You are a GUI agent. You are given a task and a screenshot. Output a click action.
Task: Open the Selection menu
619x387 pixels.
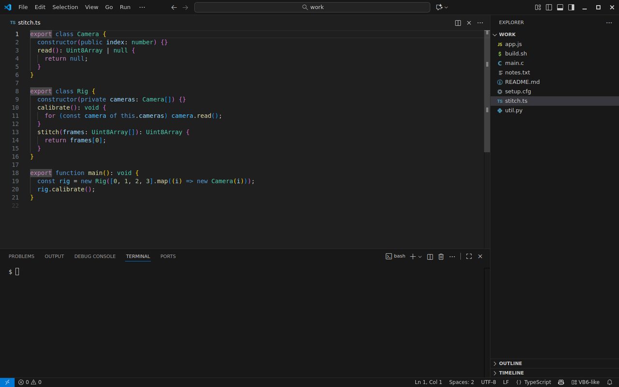pos(65,7)
